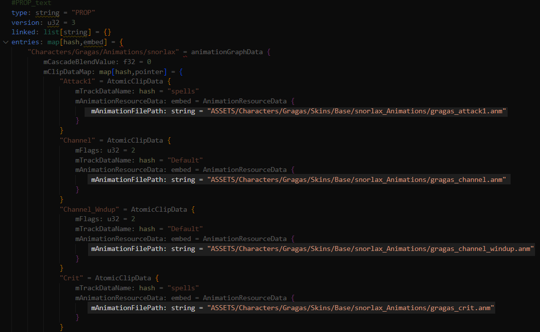540x332 pixels.
Task: Click the "Channel" key above gragas_channel.anm
Action: (x=77, y=141)
